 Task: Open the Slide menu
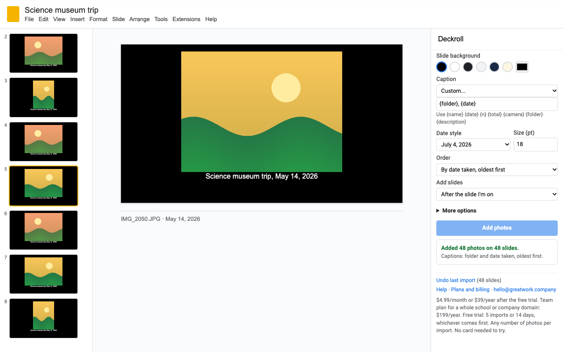118,19
